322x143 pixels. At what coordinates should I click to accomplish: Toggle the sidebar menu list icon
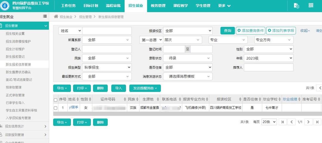point(45,17)
